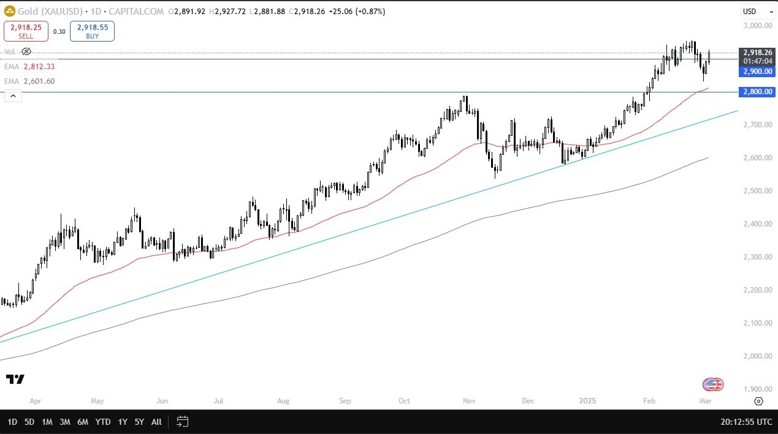This screenshot has height=434, width=778.
Task: Select the 2,900.00 horizontal line price tag
Action: 758,72
